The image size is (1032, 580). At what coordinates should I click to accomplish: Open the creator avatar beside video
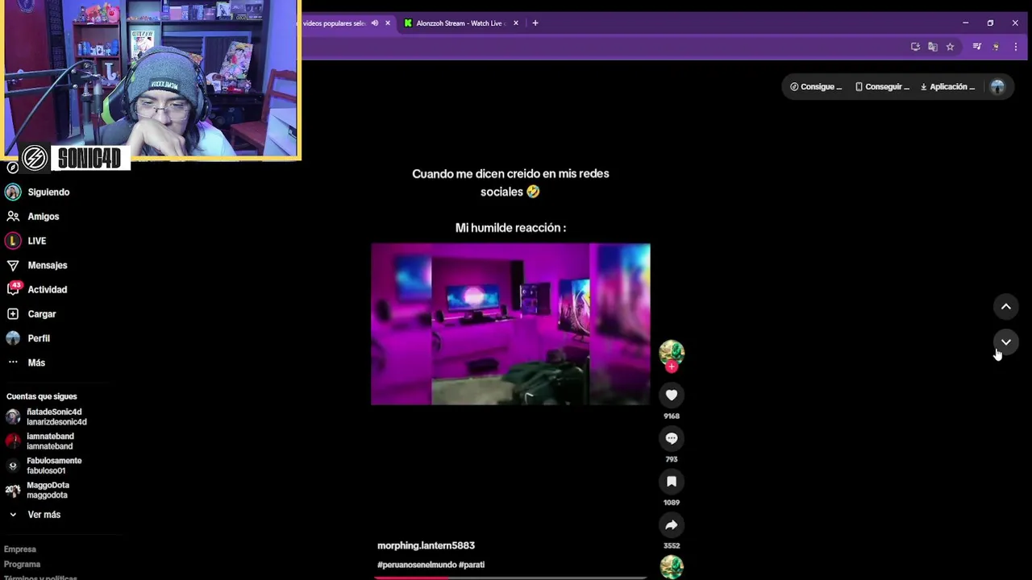[672, 352]
